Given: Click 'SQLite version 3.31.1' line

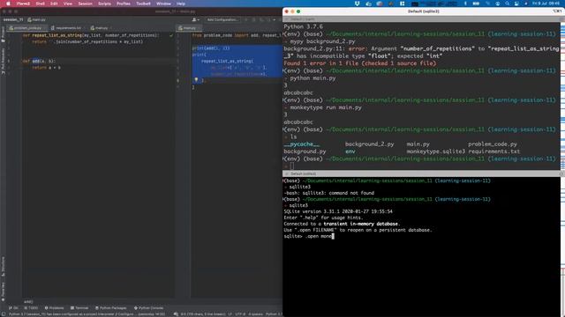Looking at the screenshot, I should click(338, 211).
